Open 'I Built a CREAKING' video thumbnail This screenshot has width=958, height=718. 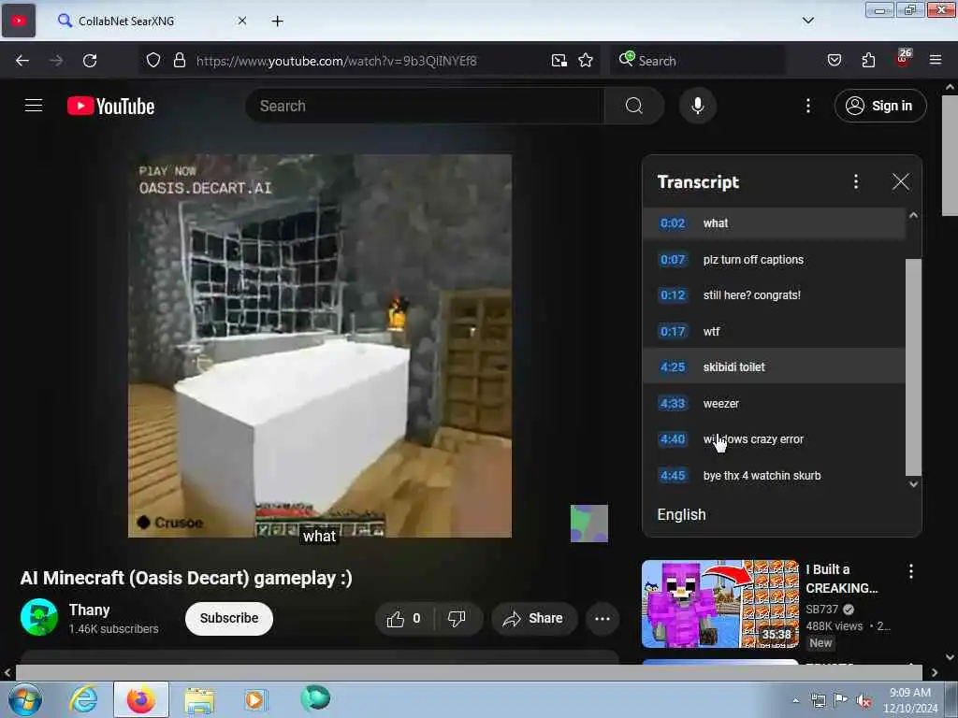719,604
